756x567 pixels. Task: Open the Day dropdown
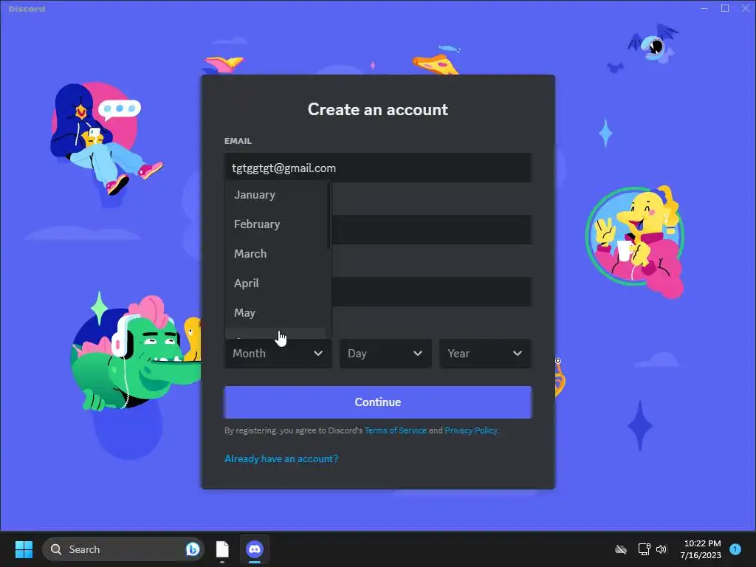click(x=385, y=354)
